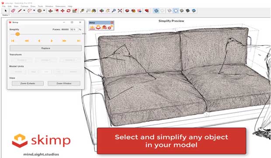Pick the Push/Pull tool
The height and width of the screenshot is (158, 271).
pyautogui.click(x=50, y=11)
